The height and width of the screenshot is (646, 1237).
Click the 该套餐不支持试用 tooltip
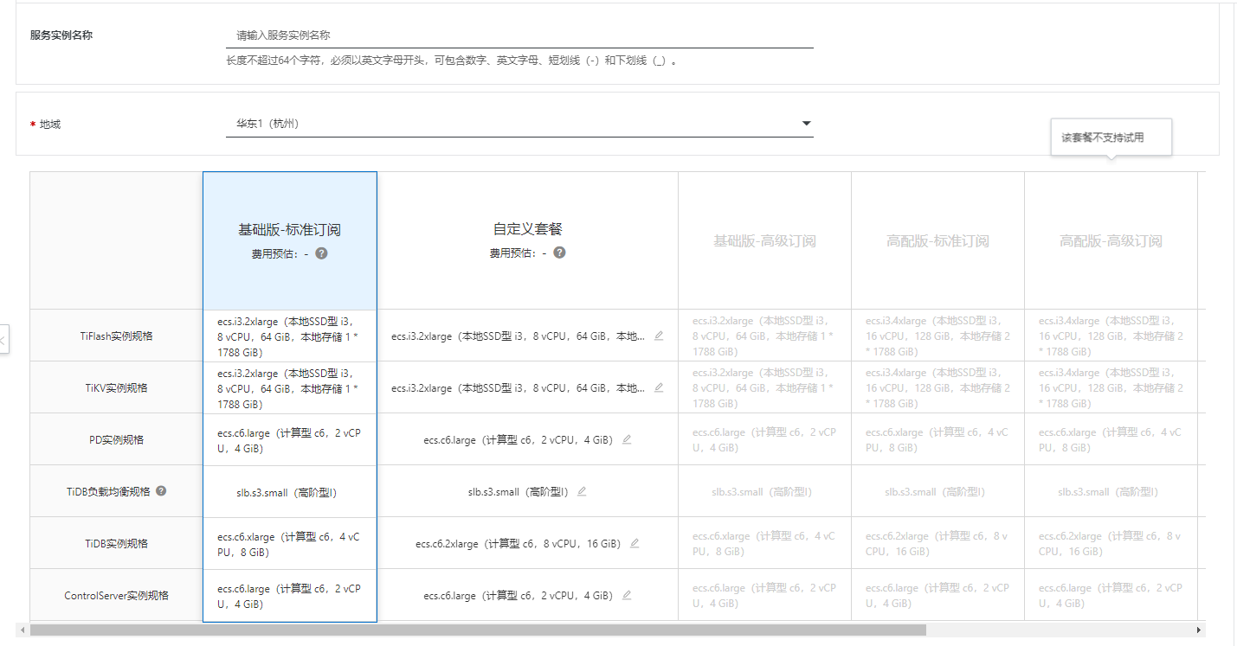tap(1111, 138)
